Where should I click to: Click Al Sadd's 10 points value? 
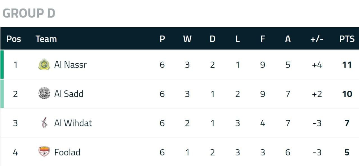point(347,94)
